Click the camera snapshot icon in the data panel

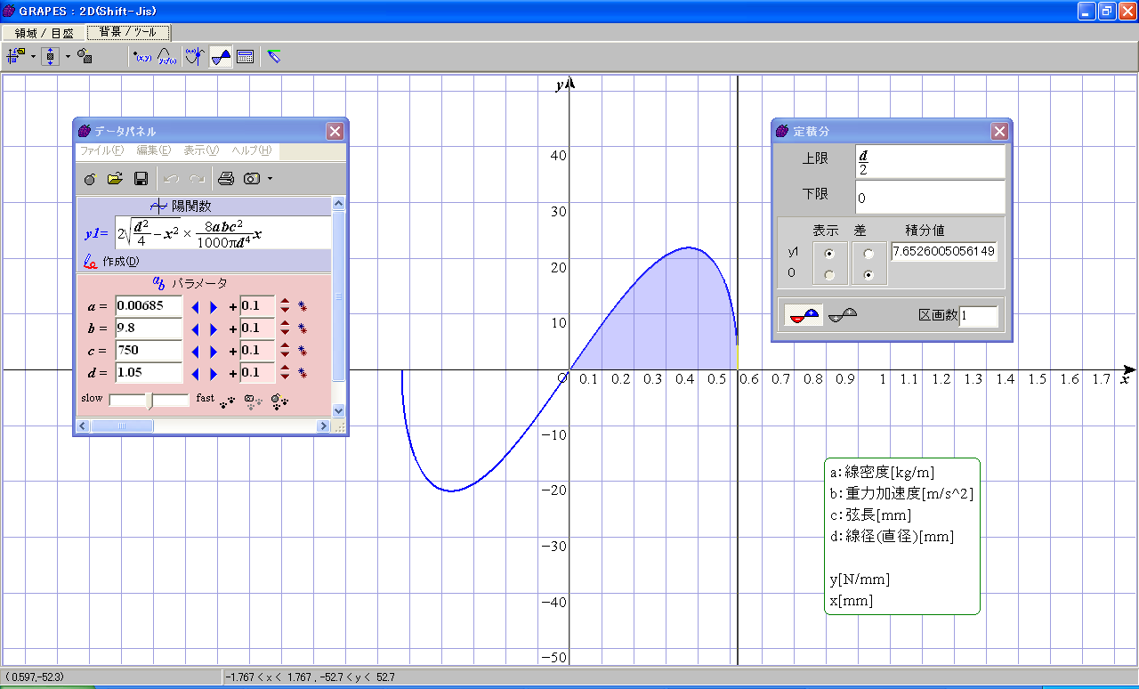pos(252,179)
